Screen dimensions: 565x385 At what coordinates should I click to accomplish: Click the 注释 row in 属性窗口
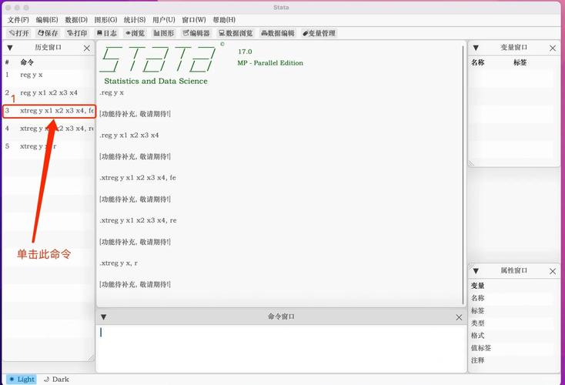click(512, 360)
